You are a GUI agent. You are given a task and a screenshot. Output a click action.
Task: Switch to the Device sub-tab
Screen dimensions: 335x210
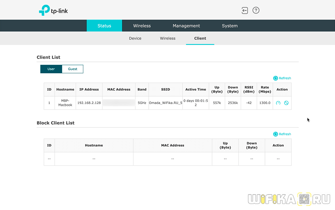[x=135, y=38]
